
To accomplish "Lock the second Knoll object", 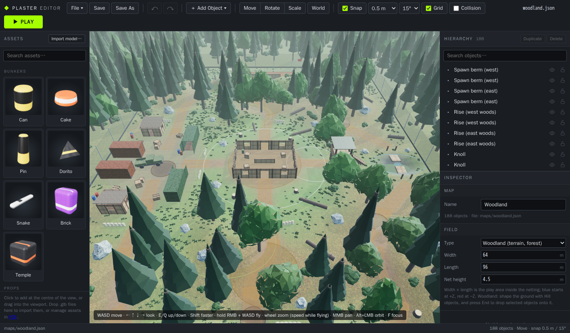I will pos(563,165).
